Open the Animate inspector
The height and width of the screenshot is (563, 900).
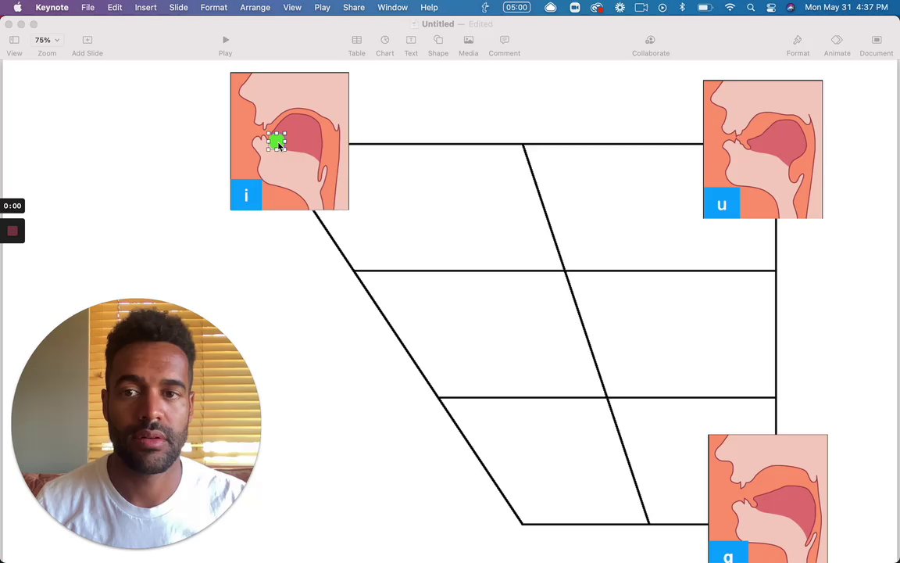point(837,40)
